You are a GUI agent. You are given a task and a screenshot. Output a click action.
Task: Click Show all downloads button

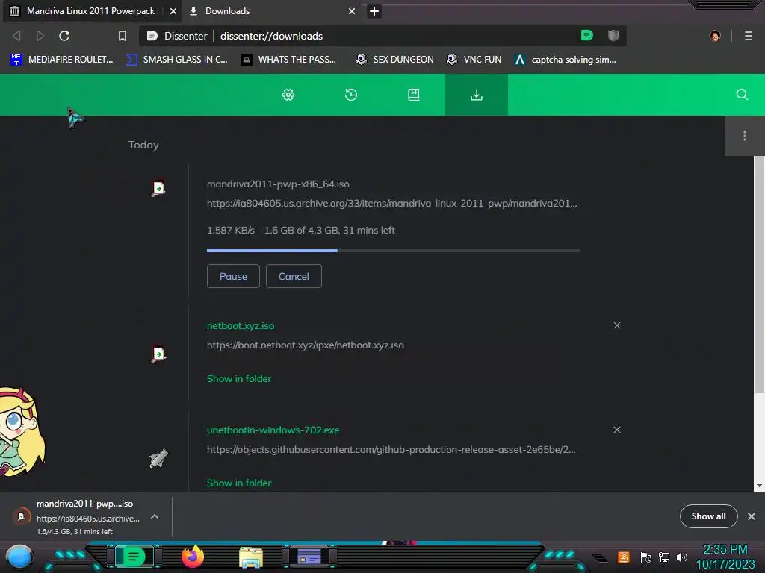coord(708,516)
